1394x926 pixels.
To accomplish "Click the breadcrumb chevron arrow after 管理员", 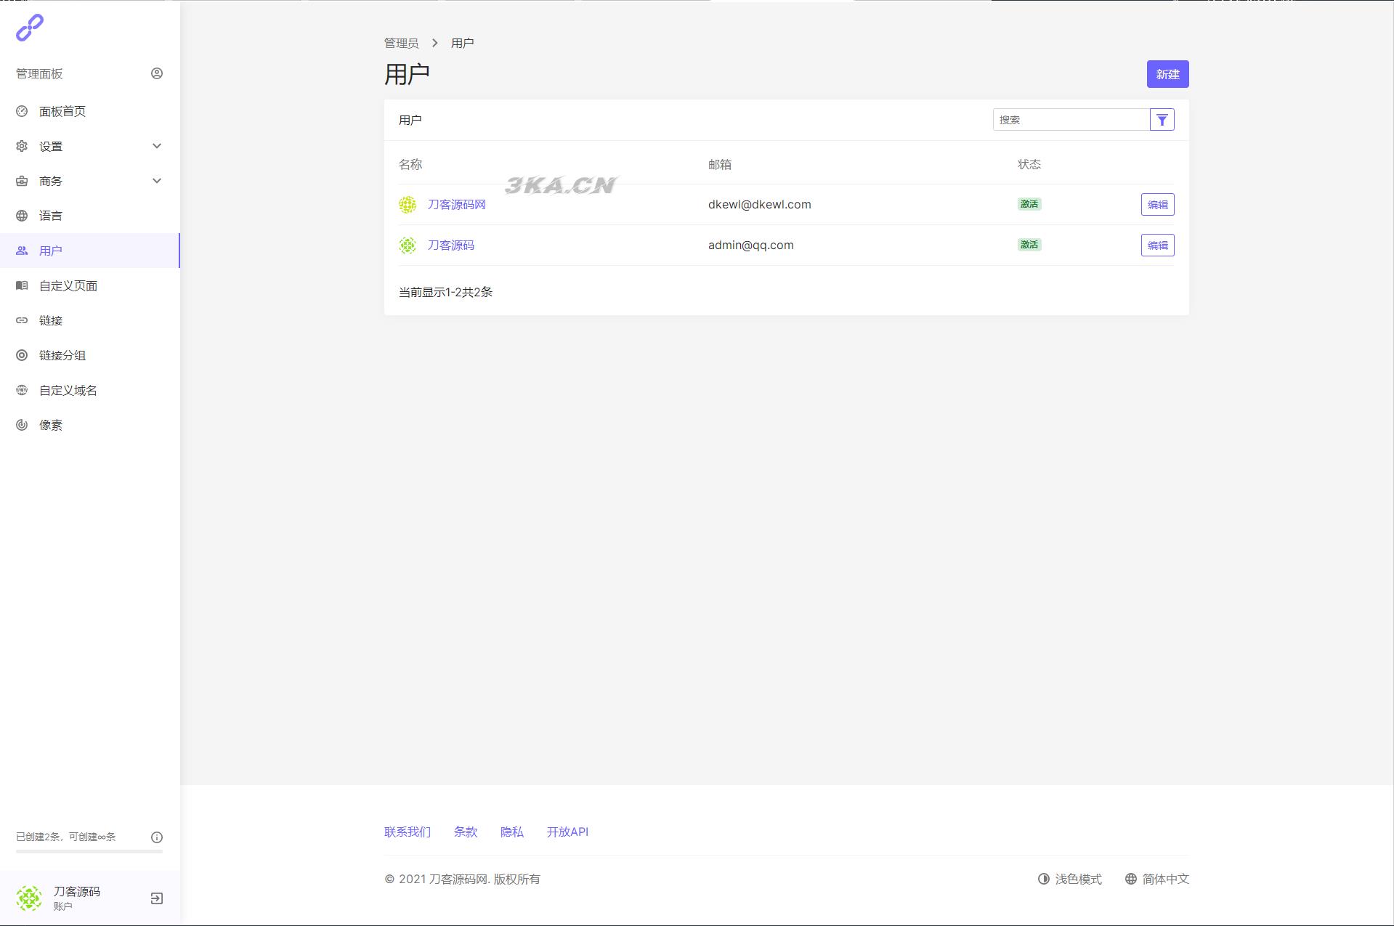I will pyautogui.click(x=435, y=43).
